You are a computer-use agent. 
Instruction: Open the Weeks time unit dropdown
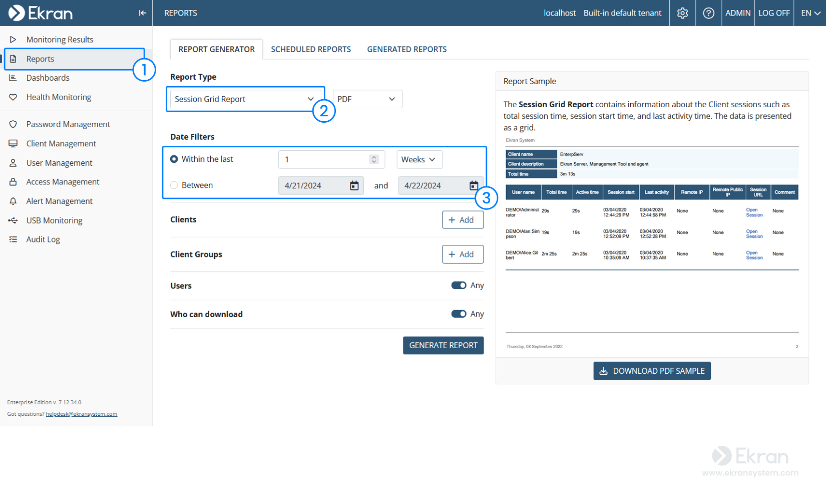(x=420, y=159)
